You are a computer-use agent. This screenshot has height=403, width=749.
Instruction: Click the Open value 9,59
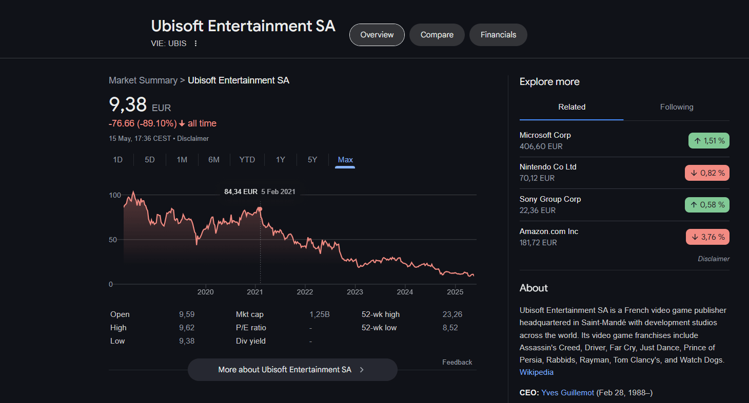(x=187, y=314)
